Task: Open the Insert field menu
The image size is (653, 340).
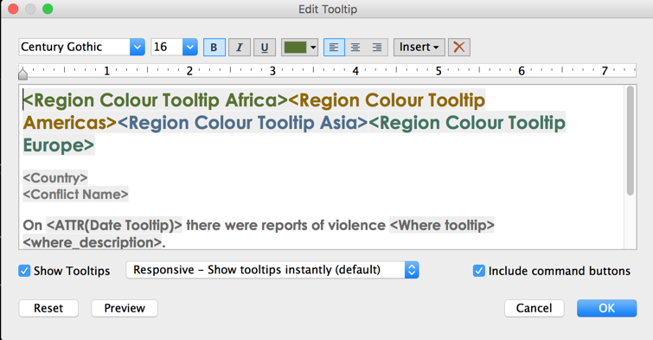Action: (x=419, y=47)
